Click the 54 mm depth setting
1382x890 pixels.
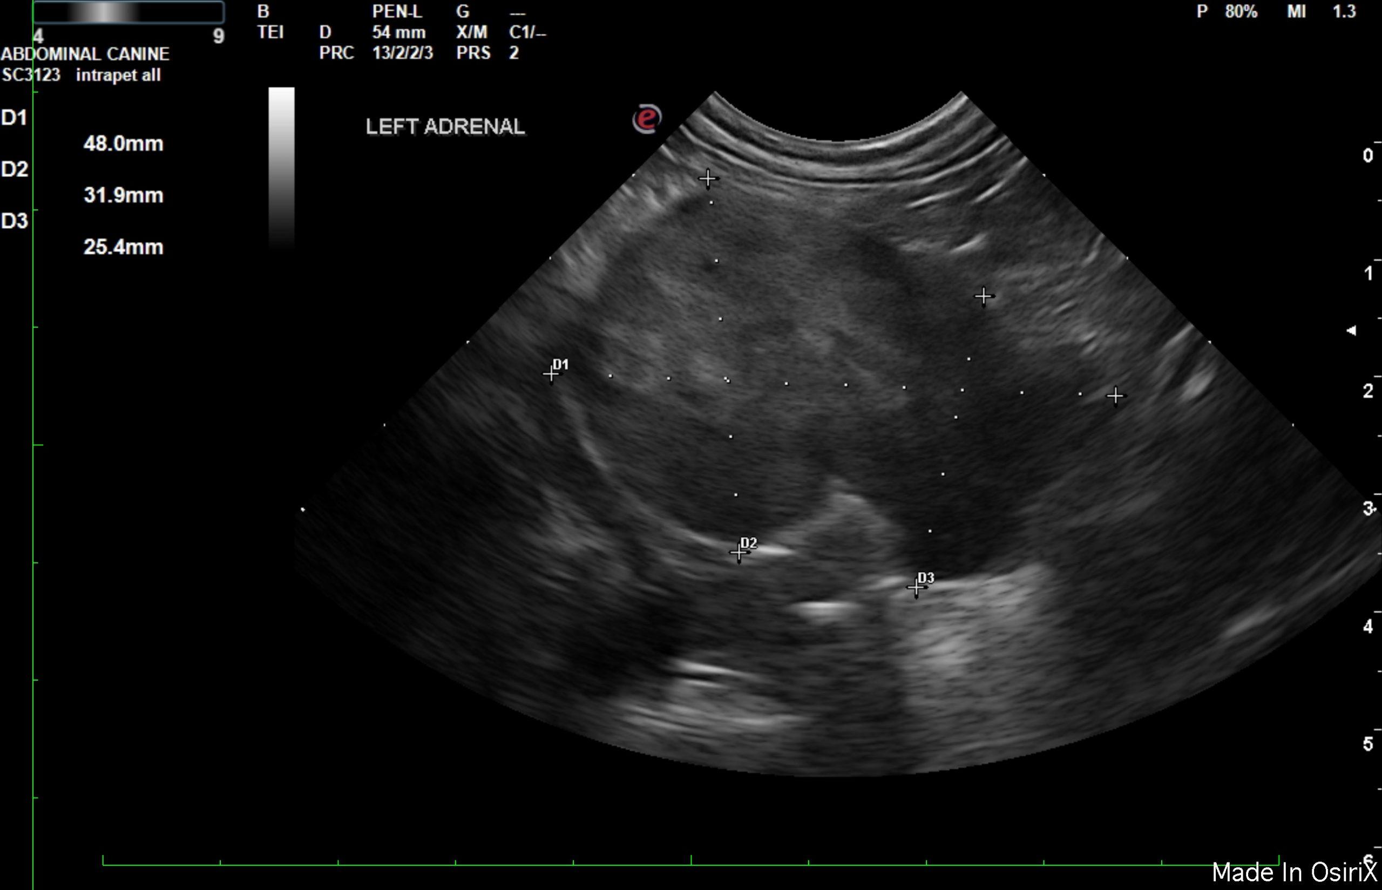[x=399, y=32]
